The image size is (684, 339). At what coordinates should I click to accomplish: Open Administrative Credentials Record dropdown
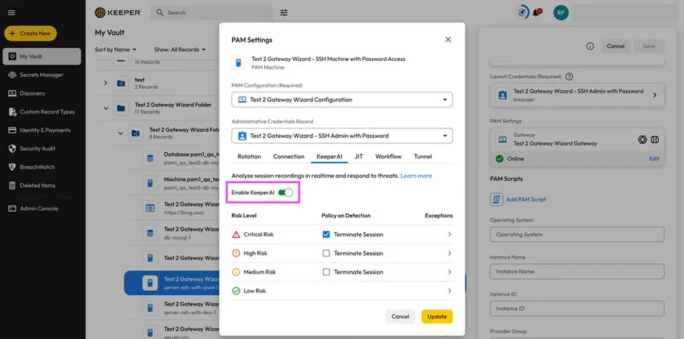pyautogui.click(x=342, y=135)
